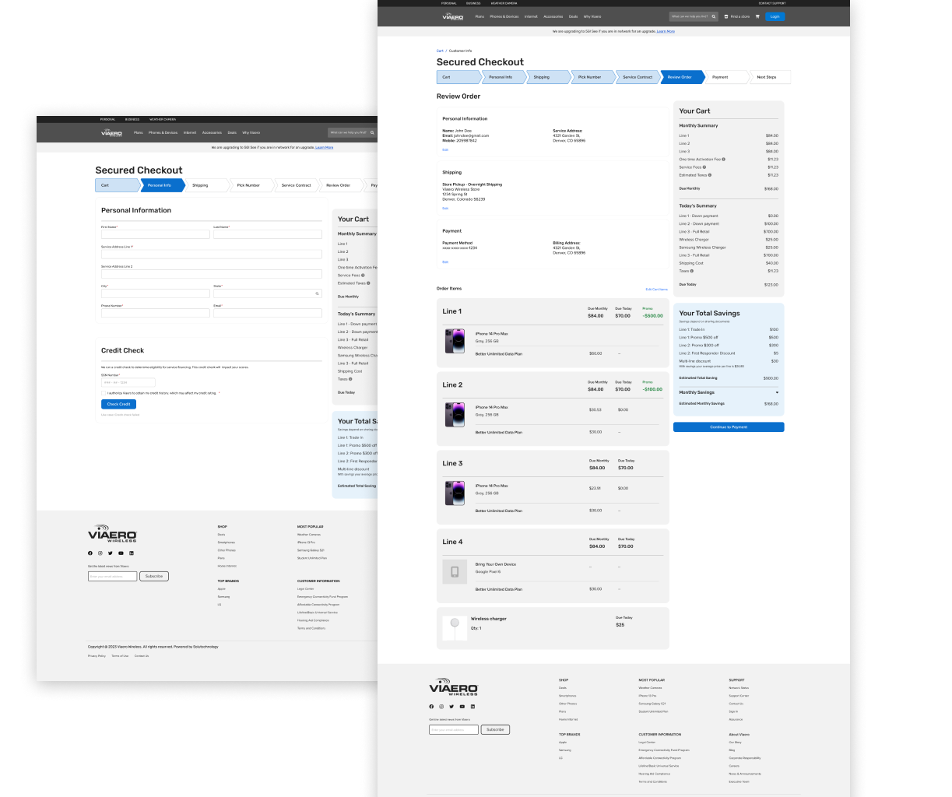
Task: Click the search magnifier icon on the Personal Info page
Action: (372, 132)
